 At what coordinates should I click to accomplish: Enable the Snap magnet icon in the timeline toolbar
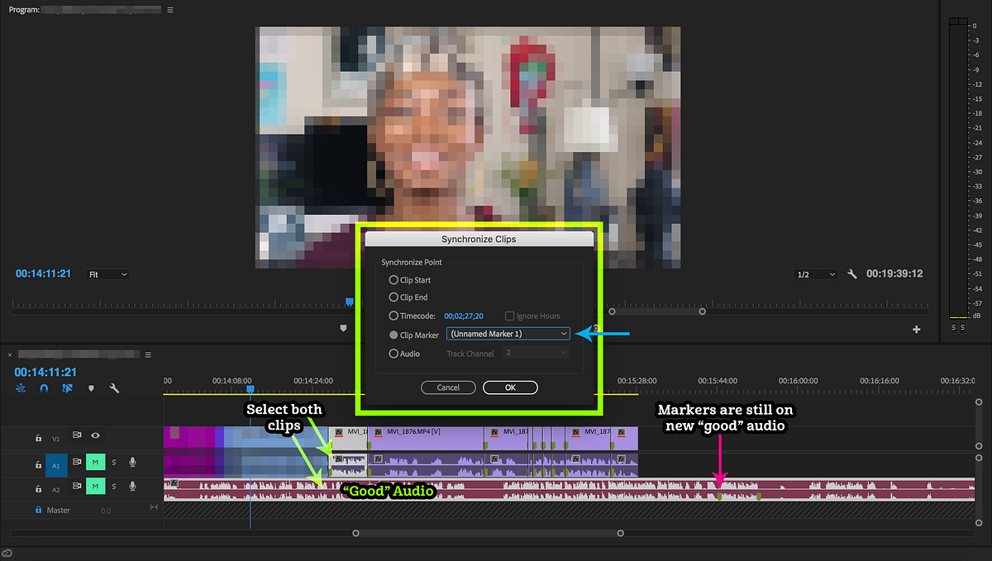click(x=44, y=388)
